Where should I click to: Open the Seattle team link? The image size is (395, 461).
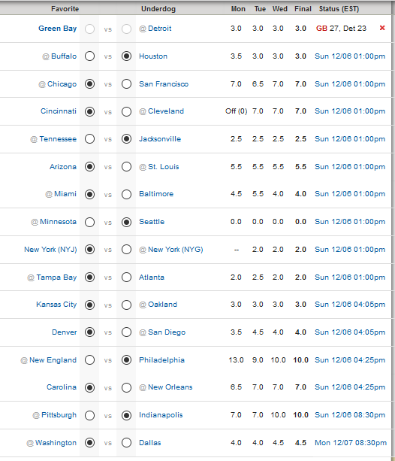point(152,222)
